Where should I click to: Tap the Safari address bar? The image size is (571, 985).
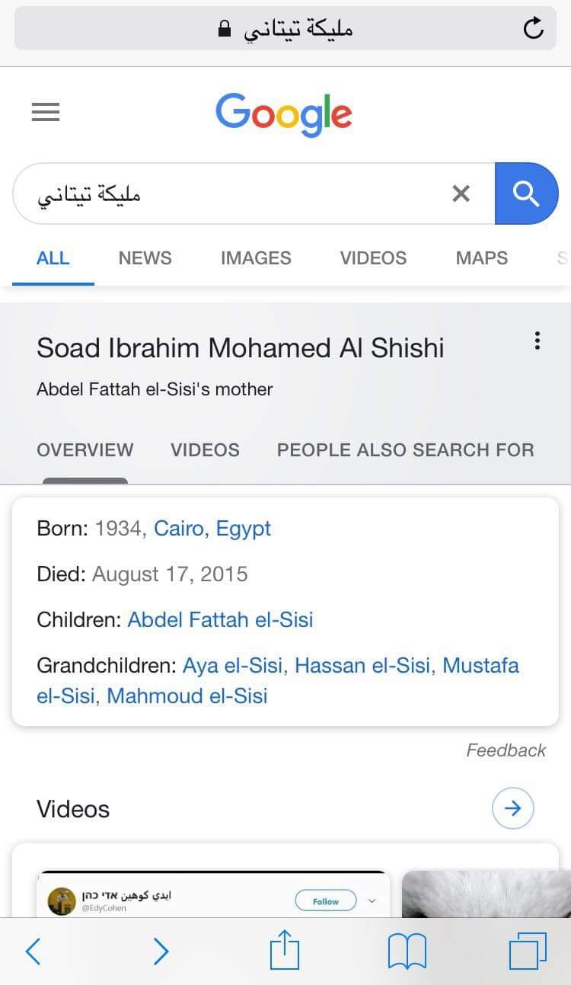point(285,29)
